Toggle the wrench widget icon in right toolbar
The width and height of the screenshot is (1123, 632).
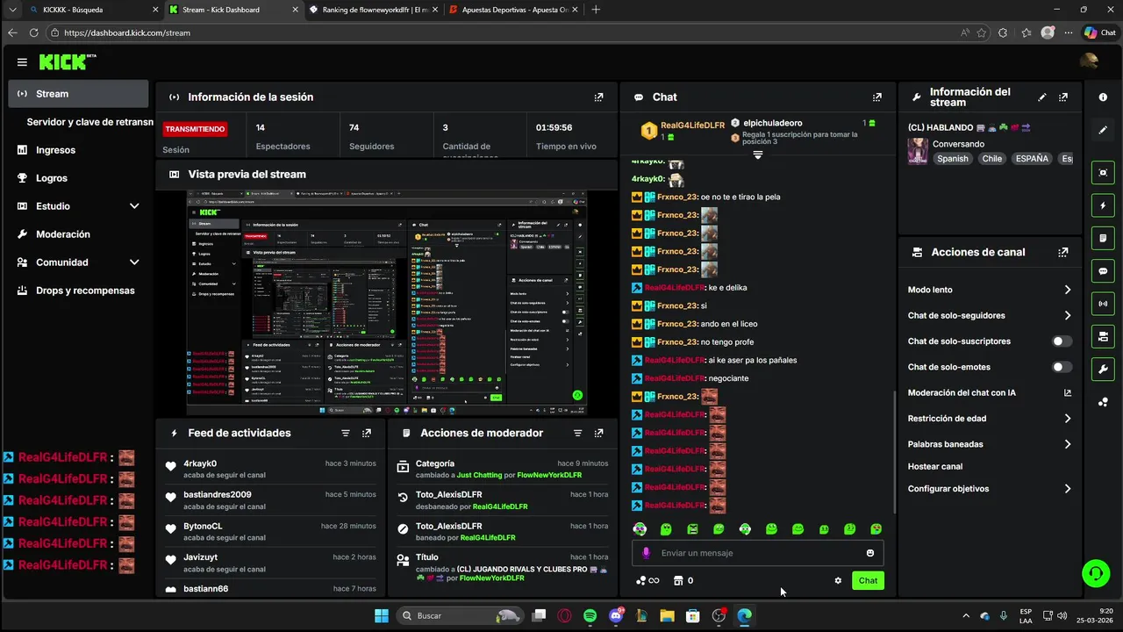coord(1103,369)
